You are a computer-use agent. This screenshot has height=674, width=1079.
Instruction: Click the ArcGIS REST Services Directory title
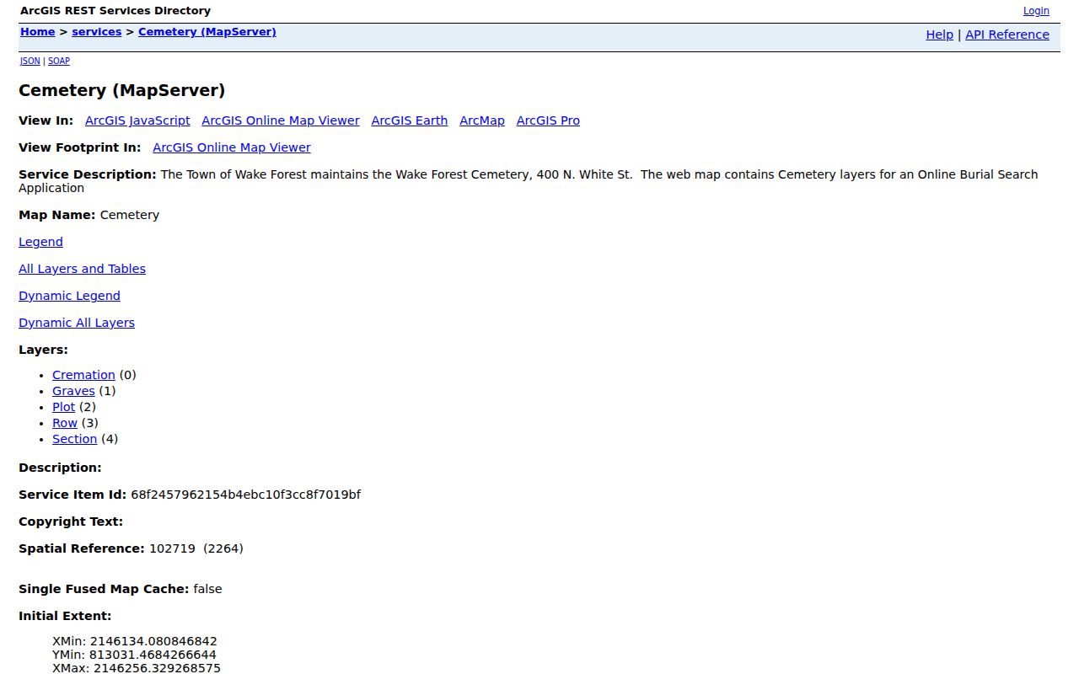pyautogui.click(x=115, y=11)
